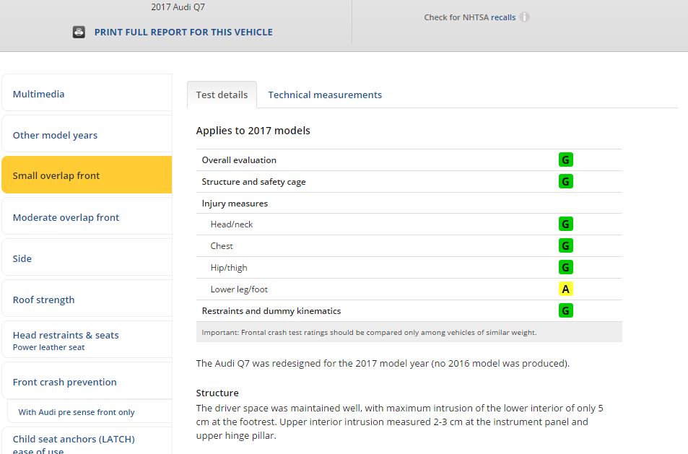Switch to the Test details tab
Viewport: 688px width, 454px height.
222,95
